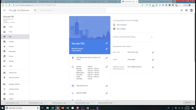Close the downloads bar

[193, 103]
